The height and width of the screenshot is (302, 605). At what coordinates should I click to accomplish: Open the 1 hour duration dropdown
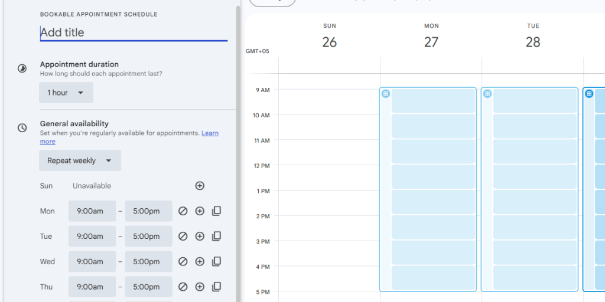pos(66,93)
